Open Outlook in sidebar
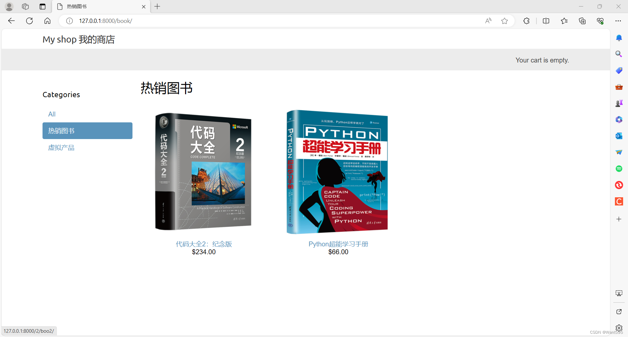The height and width of the screenshot is (337, 628). 619,136
